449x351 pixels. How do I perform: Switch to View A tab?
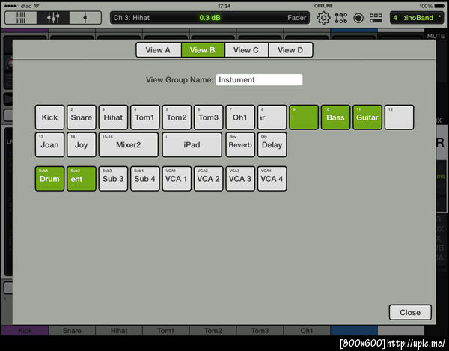pos(159,50)
